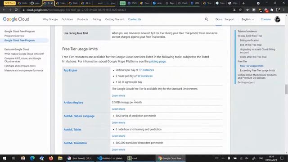Click the Contact Us link

[135, 19]
